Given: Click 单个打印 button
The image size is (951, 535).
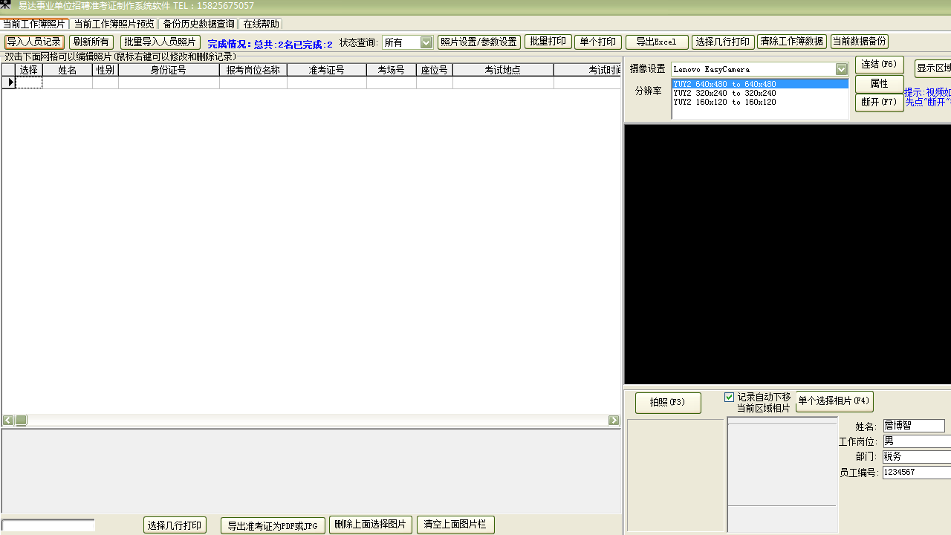Looking at the screenshot, I should point(598,42).
